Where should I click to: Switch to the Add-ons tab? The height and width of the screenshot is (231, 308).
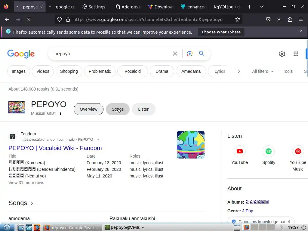tap(128, 7)
